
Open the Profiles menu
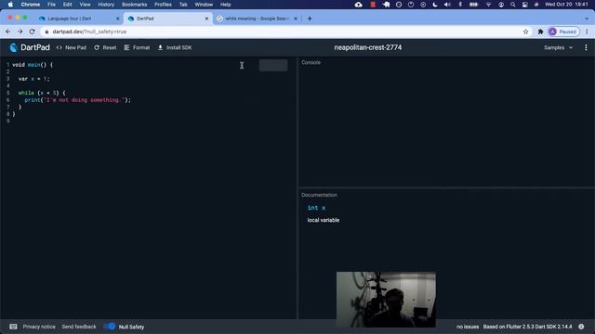[x=163, y=5]
